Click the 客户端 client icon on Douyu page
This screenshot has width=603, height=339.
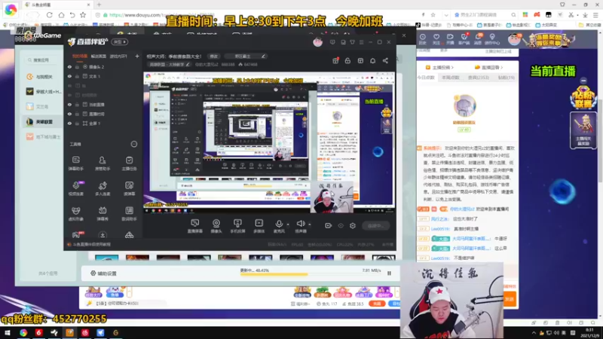(464, 39)
